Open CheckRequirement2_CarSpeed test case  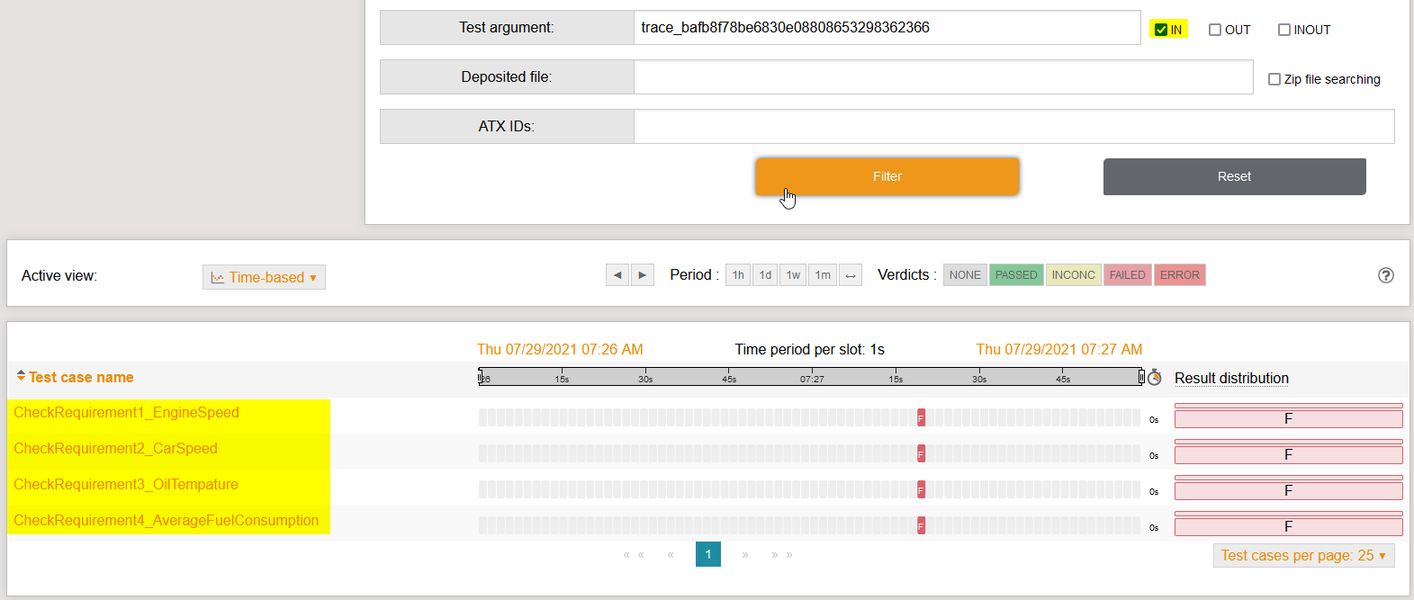click(115, 448)
